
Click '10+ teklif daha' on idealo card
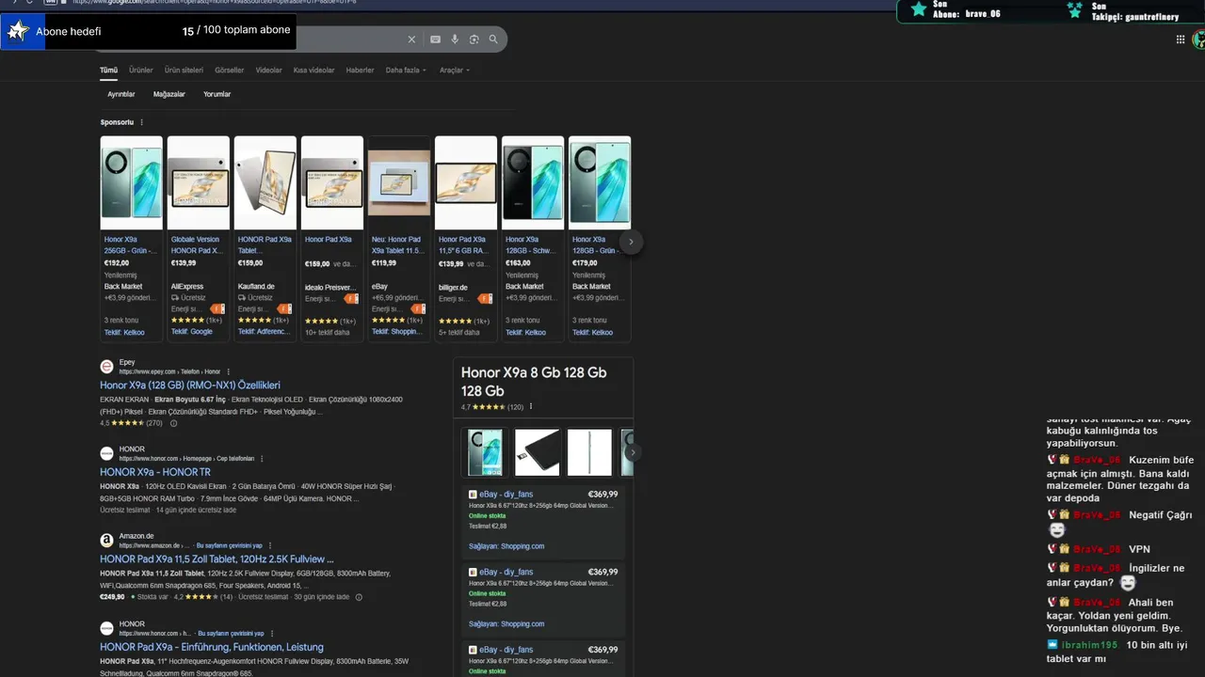(327, 332)
